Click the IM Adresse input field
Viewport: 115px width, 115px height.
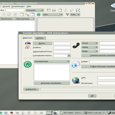pyautogui.click(x=106, y=83)
